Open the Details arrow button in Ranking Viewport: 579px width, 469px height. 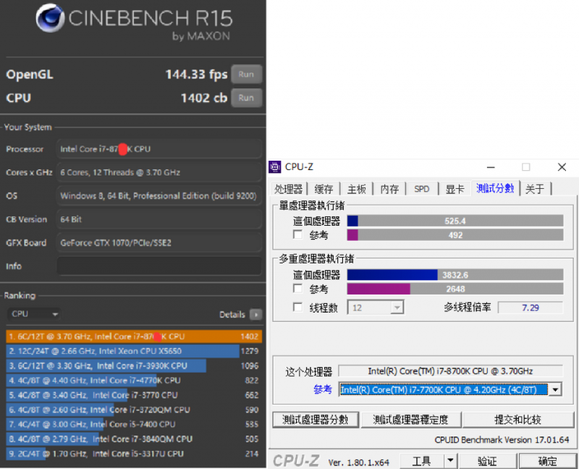(255, 315)
